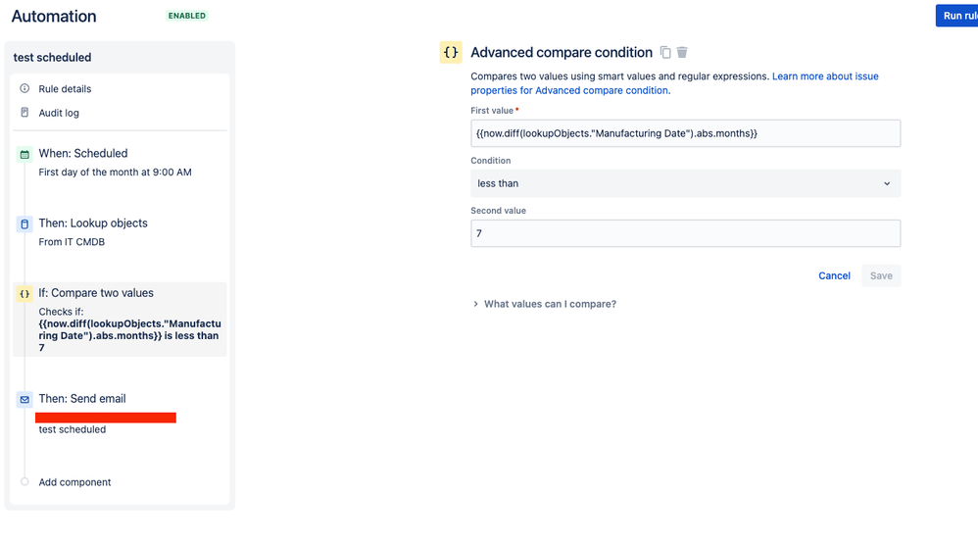This screenshot has width=978, height=545.
Task: Click the Second value field containing 7
Action: pyautogui.click(x=685, y=233)
